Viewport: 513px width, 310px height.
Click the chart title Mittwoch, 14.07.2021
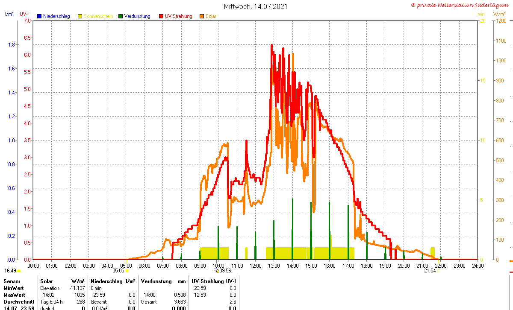point(256,6)
